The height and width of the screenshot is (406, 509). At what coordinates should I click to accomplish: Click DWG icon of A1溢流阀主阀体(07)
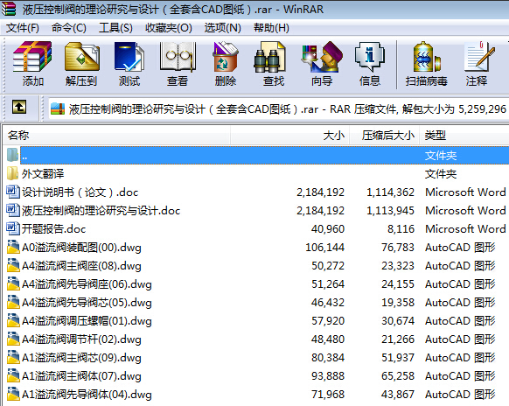pyautogui.click(x=13, y=375)
